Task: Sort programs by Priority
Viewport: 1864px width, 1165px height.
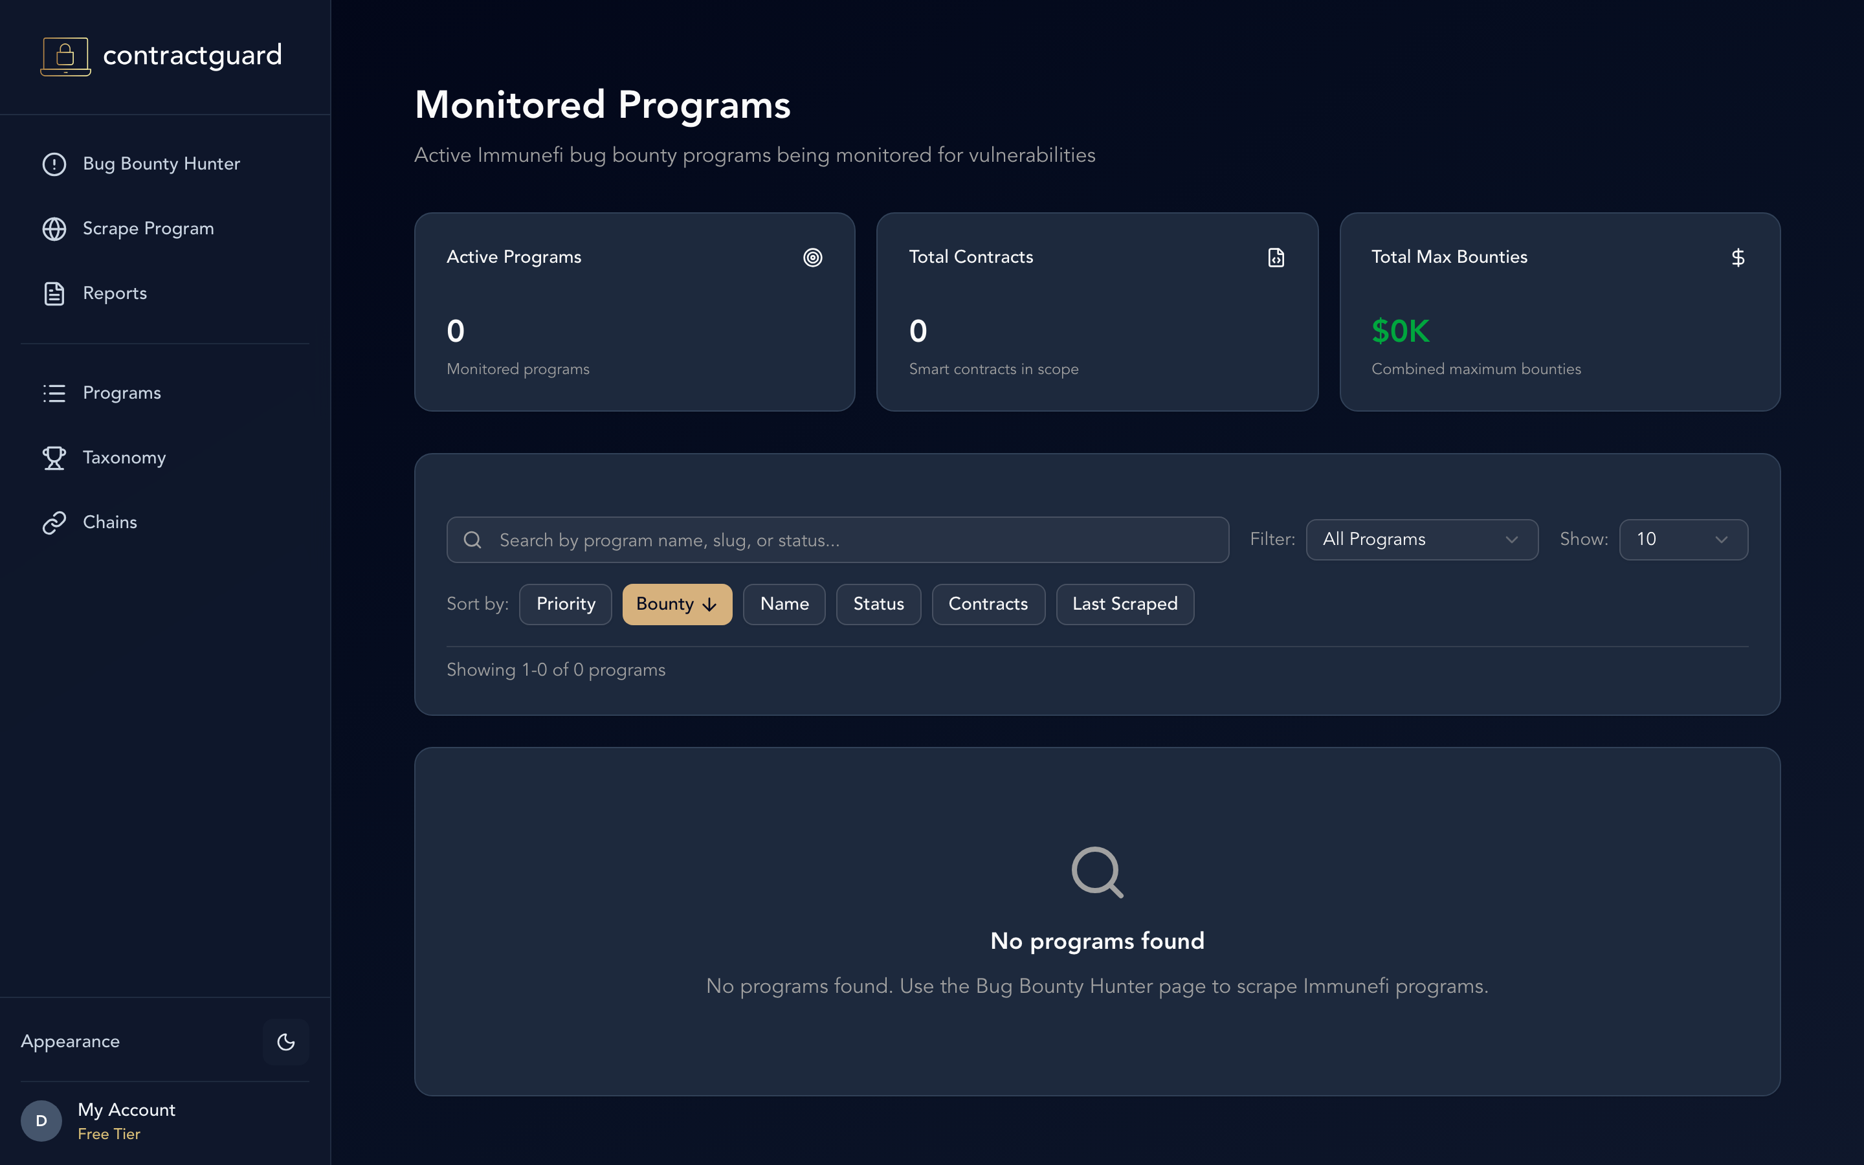Action: coord(566,604)
